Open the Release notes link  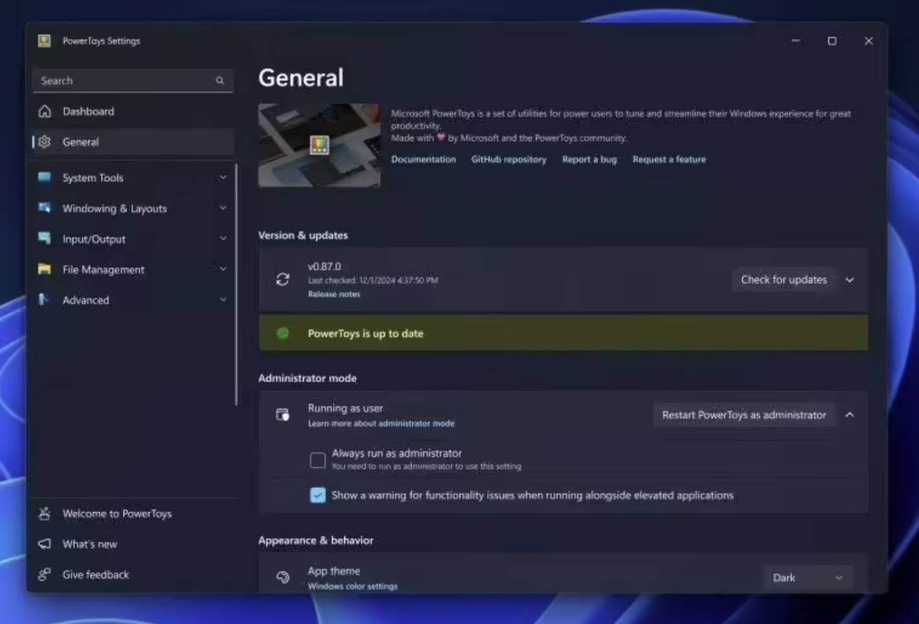point(334,294)
